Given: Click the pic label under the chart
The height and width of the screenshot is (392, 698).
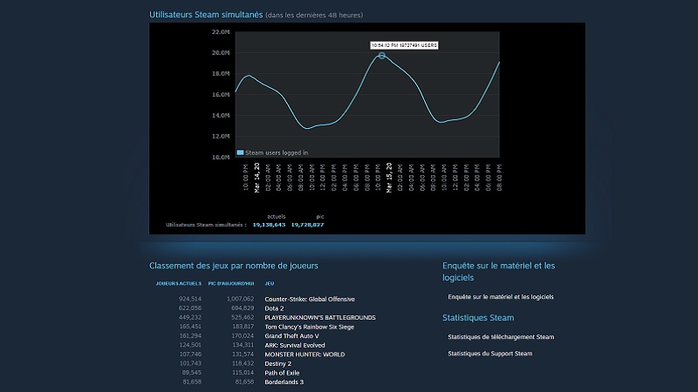Looking at the screenshot, I should pos(320,216).
